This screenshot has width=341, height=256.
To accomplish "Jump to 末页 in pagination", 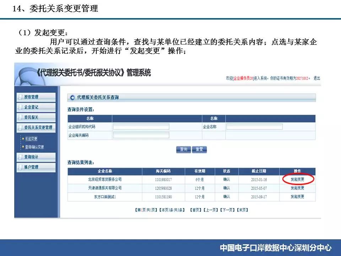I will [x=243, y=210].
